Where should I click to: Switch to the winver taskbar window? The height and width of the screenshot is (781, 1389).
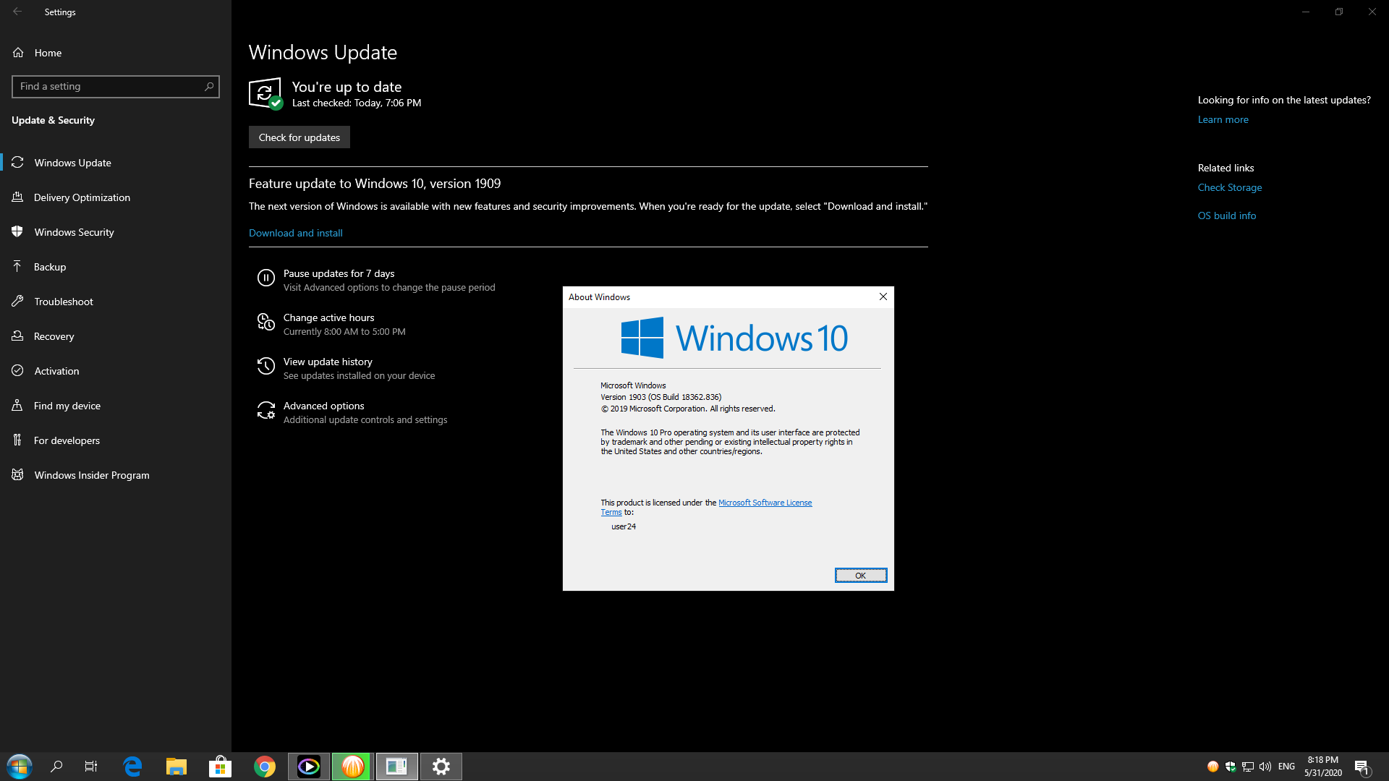(396, 767)
